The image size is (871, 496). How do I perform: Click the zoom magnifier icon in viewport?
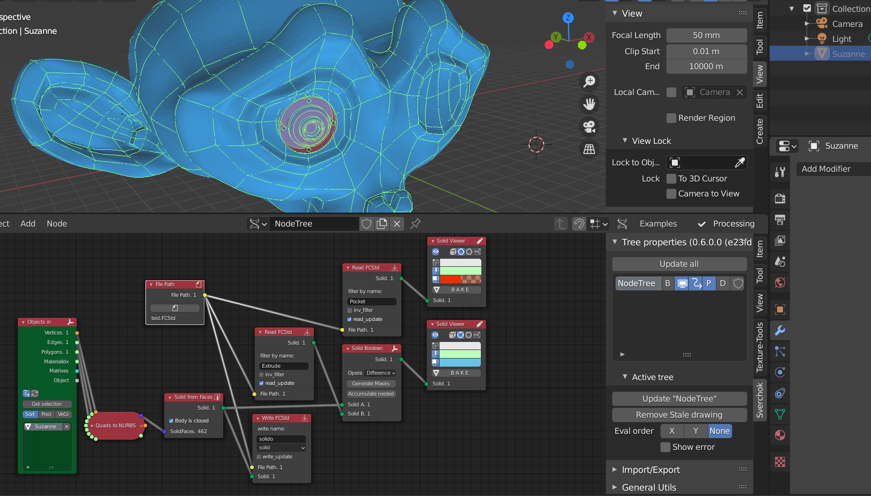(589, 81)
